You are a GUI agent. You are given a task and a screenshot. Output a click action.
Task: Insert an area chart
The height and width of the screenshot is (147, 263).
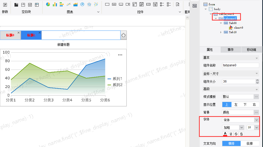point(75,4)
